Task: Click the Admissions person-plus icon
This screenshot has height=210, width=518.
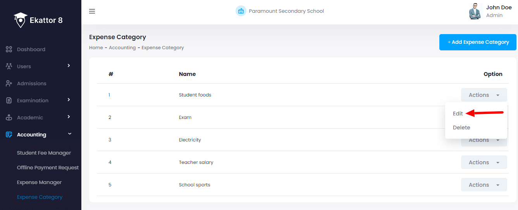Action: (9, 83)
